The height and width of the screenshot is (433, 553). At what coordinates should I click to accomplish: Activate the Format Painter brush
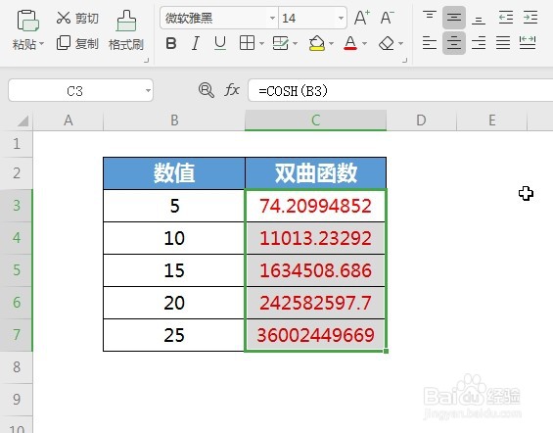(x=126, y=30)
